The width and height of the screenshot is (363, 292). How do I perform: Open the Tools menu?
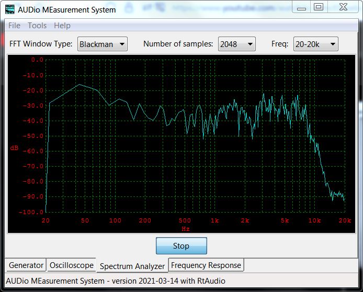click(x=37, y=26)
